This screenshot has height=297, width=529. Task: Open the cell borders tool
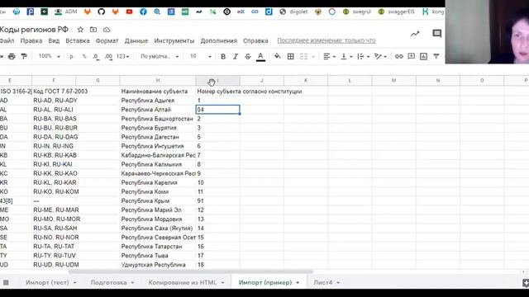click(290, 57)
